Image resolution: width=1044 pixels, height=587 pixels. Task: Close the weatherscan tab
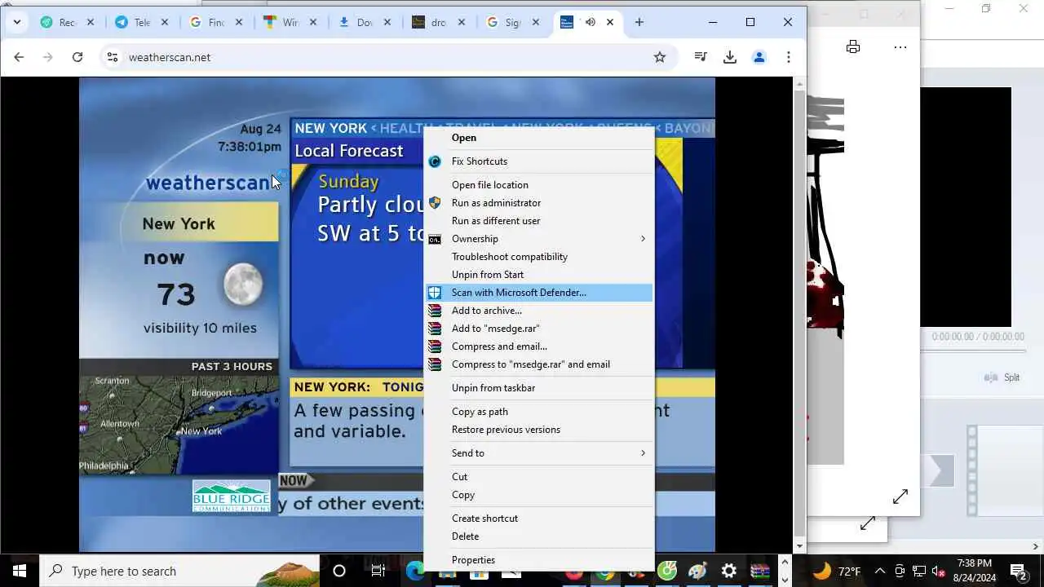pyautogui.click(x=610, y=22)
